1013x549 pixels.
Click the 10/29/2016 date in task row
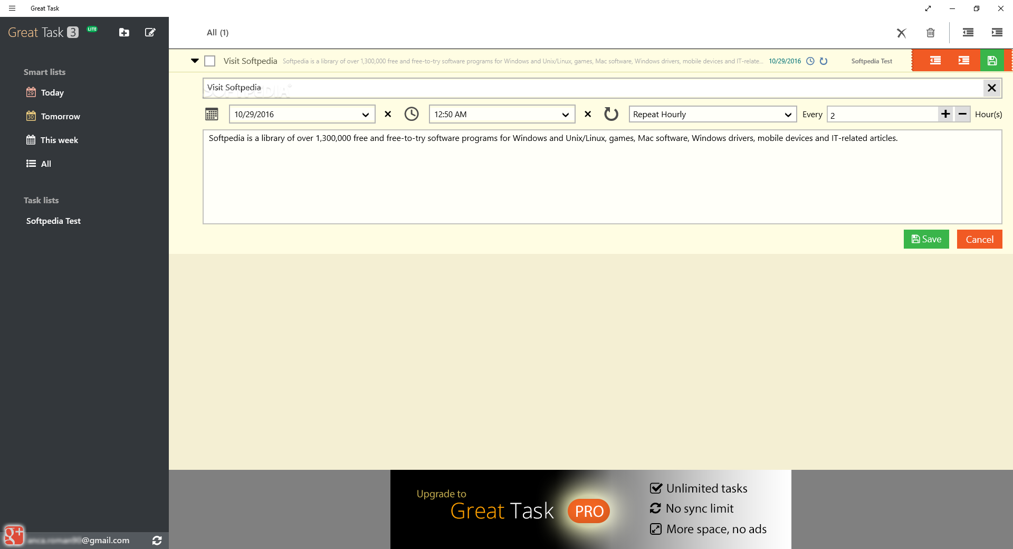(785, 61)
